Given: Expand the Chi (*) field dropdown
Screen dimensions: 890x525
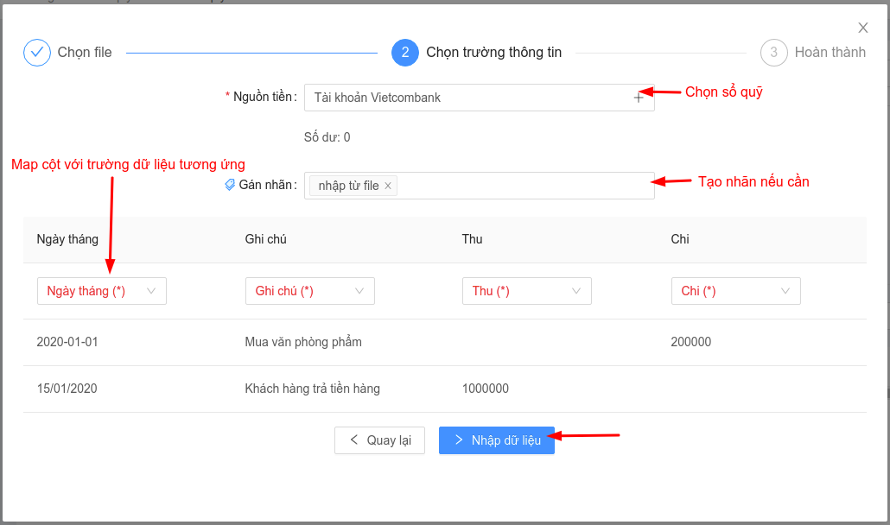Looking at the screenshot, I should pyautogui.click(x=736, y=291).
